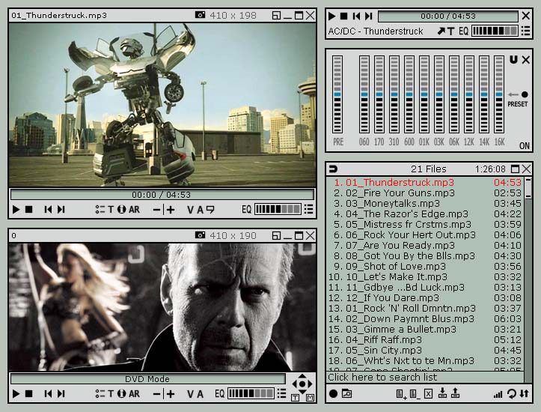
Task: Capture frame with camera icon in DVD window
Action: 200,235
